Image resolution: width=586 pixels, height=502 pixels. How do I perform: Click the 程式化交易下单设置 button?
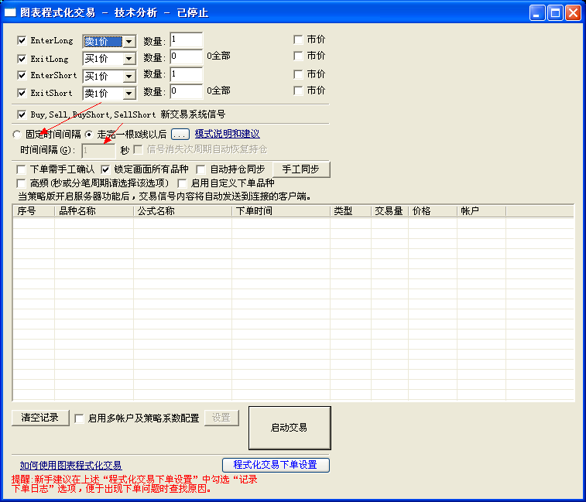(x=276, y=465)
